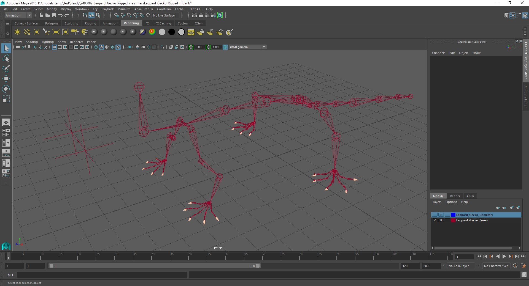This screenshot has width=529, height=286.
Task: Click the undo arrow icon
Action: coord(60,15)
